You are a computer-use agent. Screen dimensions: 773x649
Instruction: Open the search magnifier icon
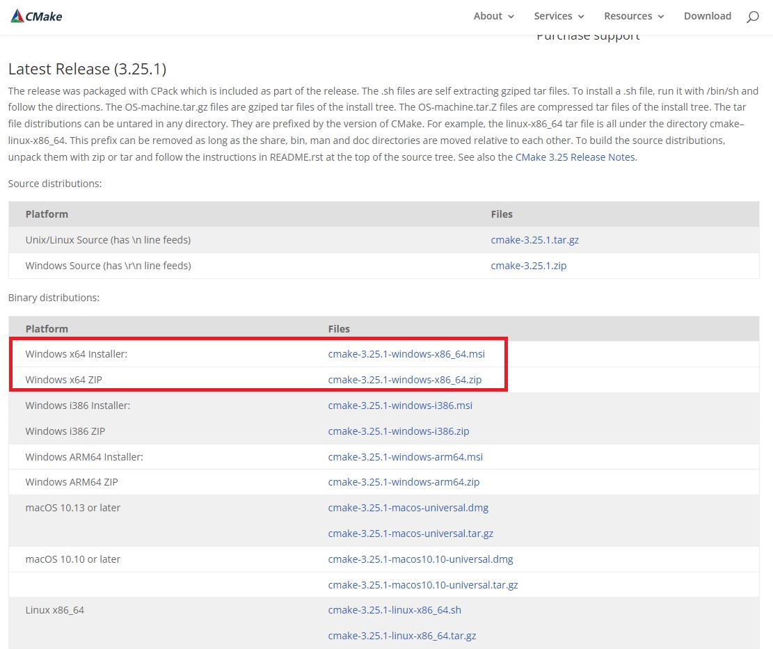coord(752,17)
